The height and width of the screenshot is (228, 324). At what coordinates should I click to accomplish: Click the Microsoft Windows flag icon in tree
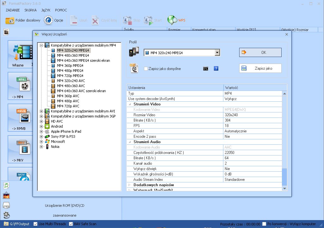[x=47, y=142]
